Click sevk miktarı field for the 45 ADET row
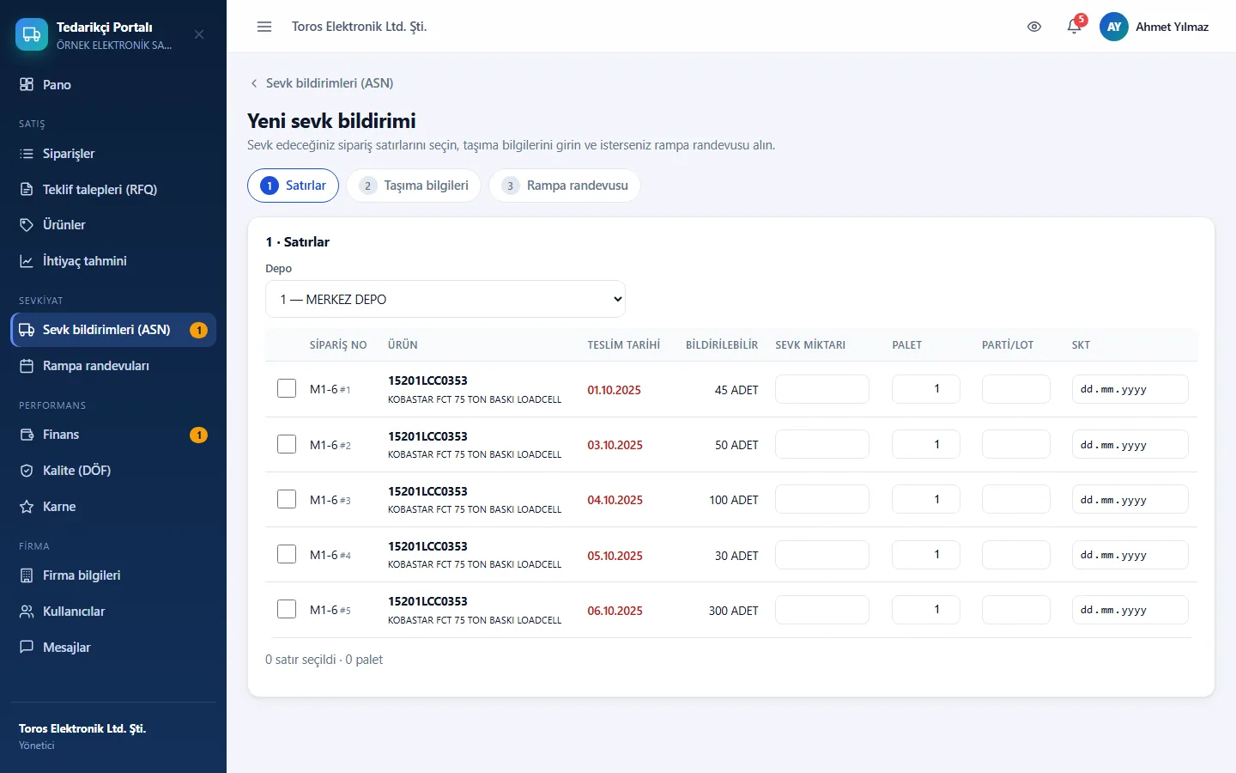 pyautogui.click(x=822, y=389)
